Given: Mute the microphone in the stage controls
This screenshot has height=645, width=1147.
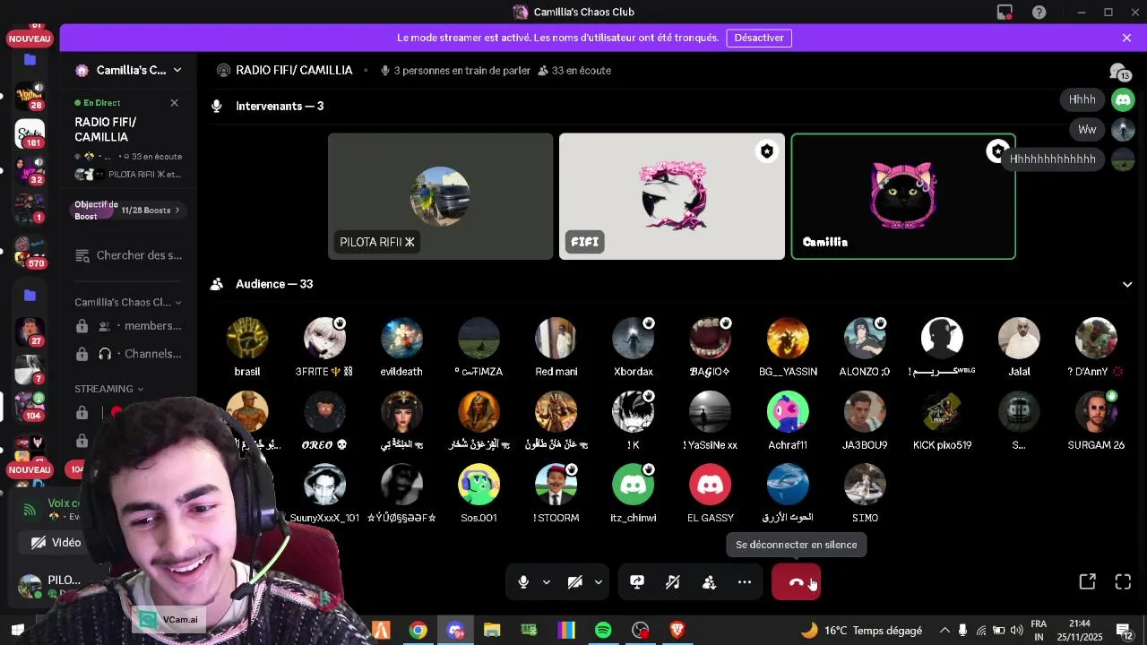Looking at the screenshot, I should tap(523, 582).
